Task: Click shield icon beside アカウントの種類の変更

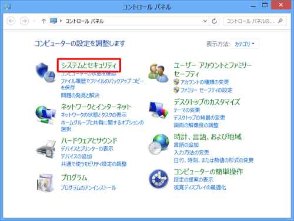Action: tap(176, 82)
